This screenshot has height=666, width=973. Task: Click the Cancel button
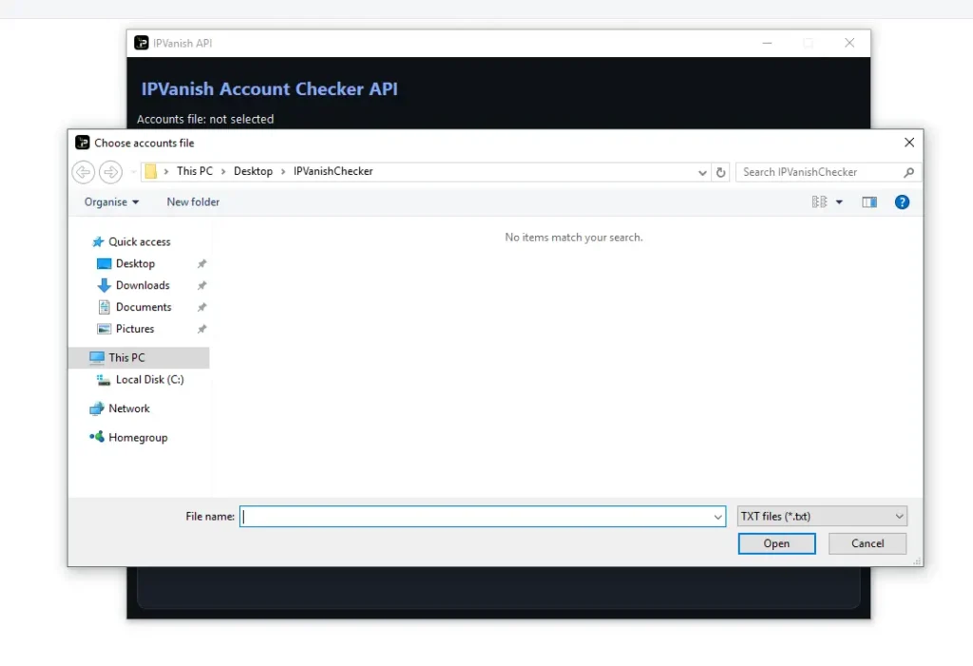point(866,542)
